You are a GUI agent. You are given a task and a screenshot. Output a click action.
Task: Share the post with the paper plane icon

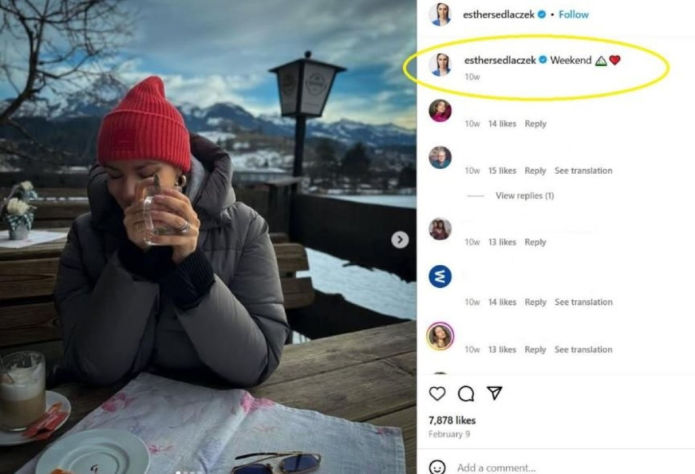point(495,394)
